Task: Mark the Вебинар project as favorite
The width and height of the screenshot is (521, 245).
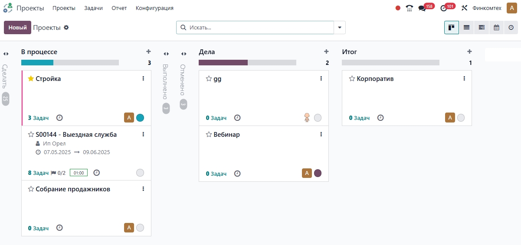Action: pyautogui.click(x=209, y=135)
